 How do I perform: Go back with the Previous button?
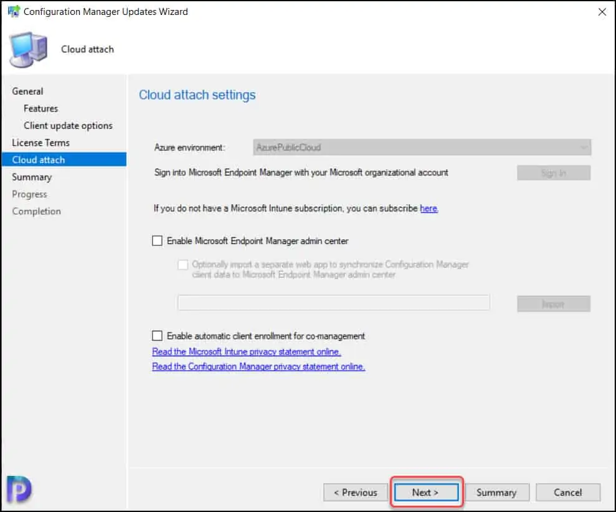point(356,492)
